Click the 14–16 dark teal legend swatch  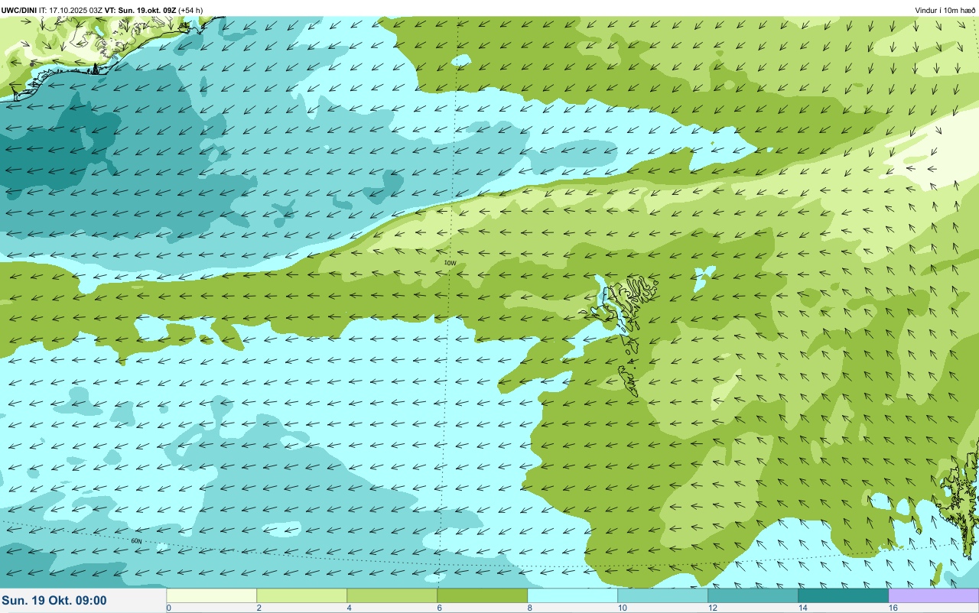point(843,595)
